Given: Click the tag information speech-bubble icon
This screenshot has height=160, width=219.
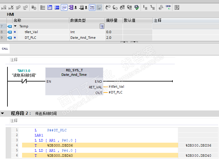Looking at the screenshot, I should click(81, 7).
